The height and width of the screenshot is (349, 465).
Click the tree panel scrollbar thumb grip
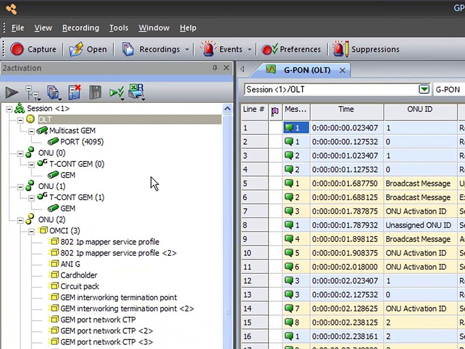(x=228, y=312)
